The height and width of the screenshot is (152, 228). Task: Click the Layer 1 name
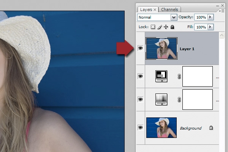[187, 49]
